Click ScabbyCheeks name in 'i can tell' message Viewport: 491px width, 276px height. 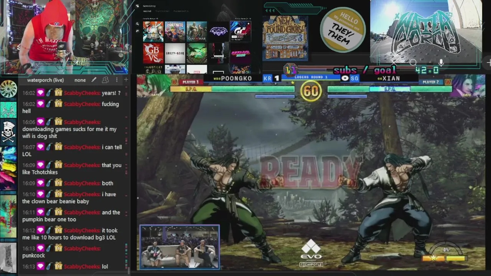tap(82, 147)
